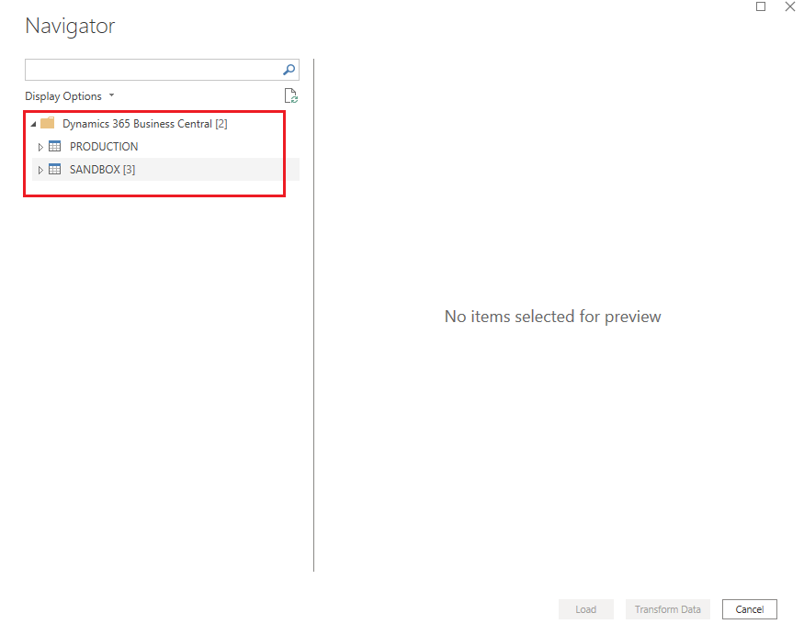The height and width of the screenshot is (635, 804).
Task: Select Dynamics 365 Business Central [2] label
Action: (144, 124)
